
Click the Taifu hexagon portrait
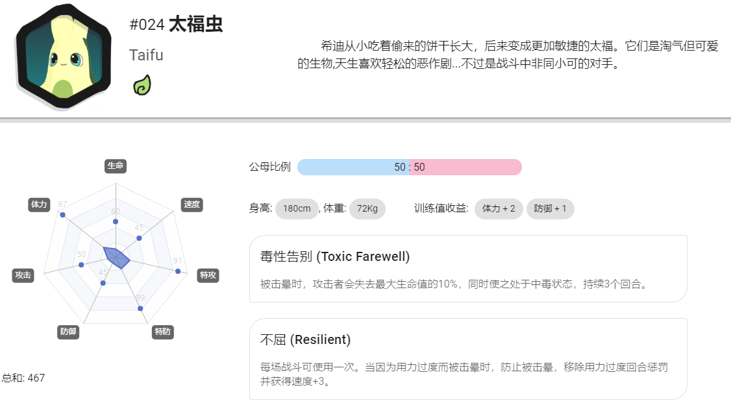click(64, 56)
